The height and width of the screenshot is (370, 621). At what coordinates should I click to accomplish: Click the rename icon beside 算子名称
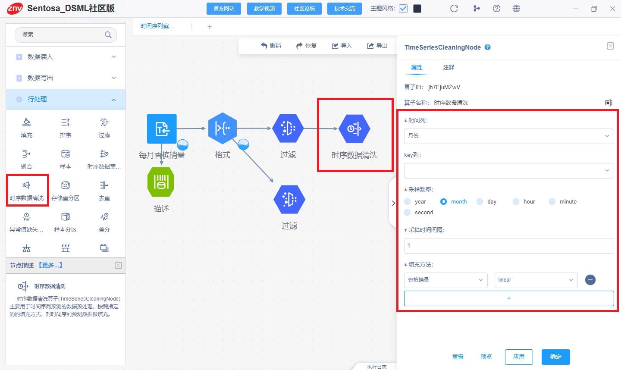click(608, 103)
